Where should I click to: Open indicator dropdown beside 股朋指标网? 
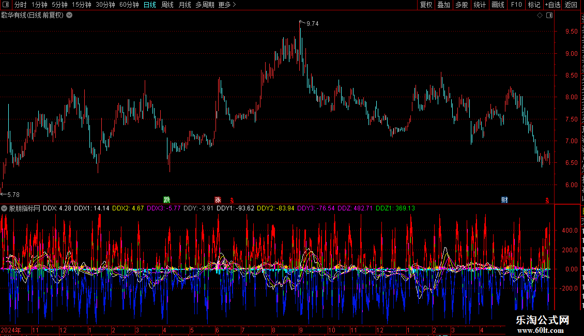pos(4,208)
